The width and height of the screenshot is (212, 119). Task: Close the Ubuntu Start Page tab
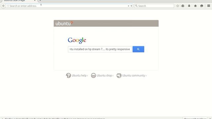(x=35, y=1)
